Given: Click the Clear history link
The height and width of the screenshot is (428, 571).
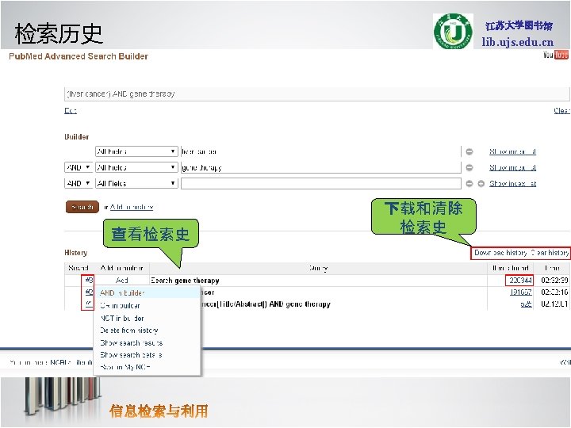Looking at the screenshot, I should [x=550, y=253].
